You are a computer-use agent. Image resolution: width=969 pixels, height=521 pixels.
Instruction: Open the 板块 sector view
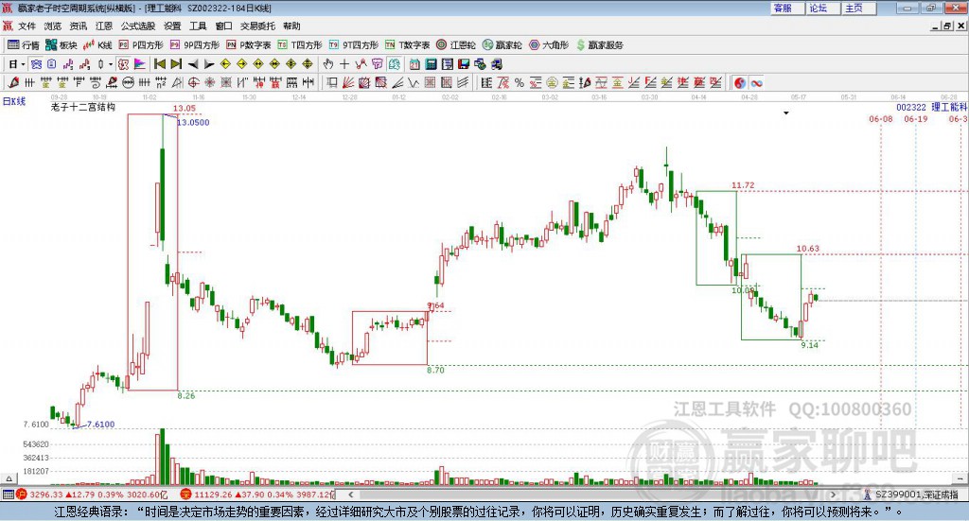click(61, 45)
